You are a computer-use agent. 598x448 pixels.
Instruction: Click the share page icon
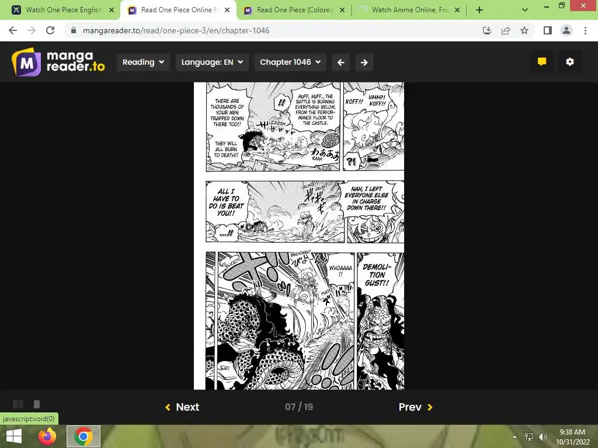click(506, 30)
